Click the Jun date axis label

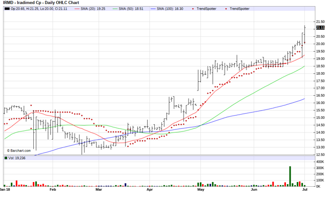(x=254, y=190)
